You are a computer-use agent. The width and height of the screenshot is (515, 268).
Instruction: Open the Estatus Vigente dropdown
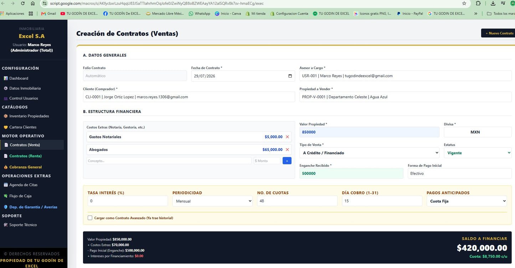[x=478, y=153]
